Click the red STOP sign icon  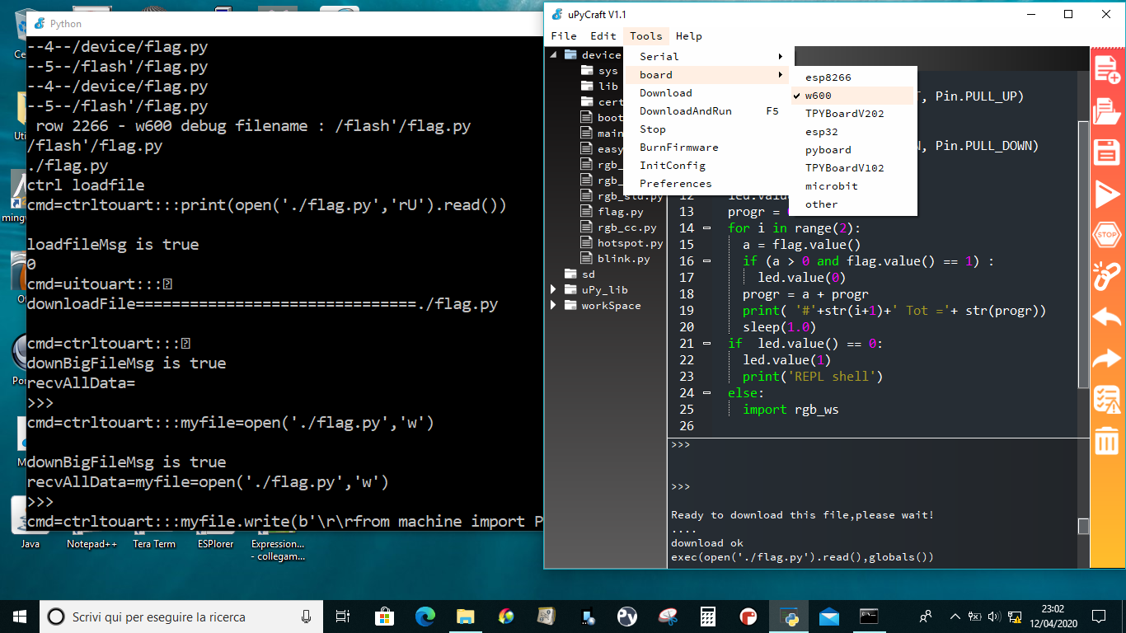click(x=1107, y=236)
